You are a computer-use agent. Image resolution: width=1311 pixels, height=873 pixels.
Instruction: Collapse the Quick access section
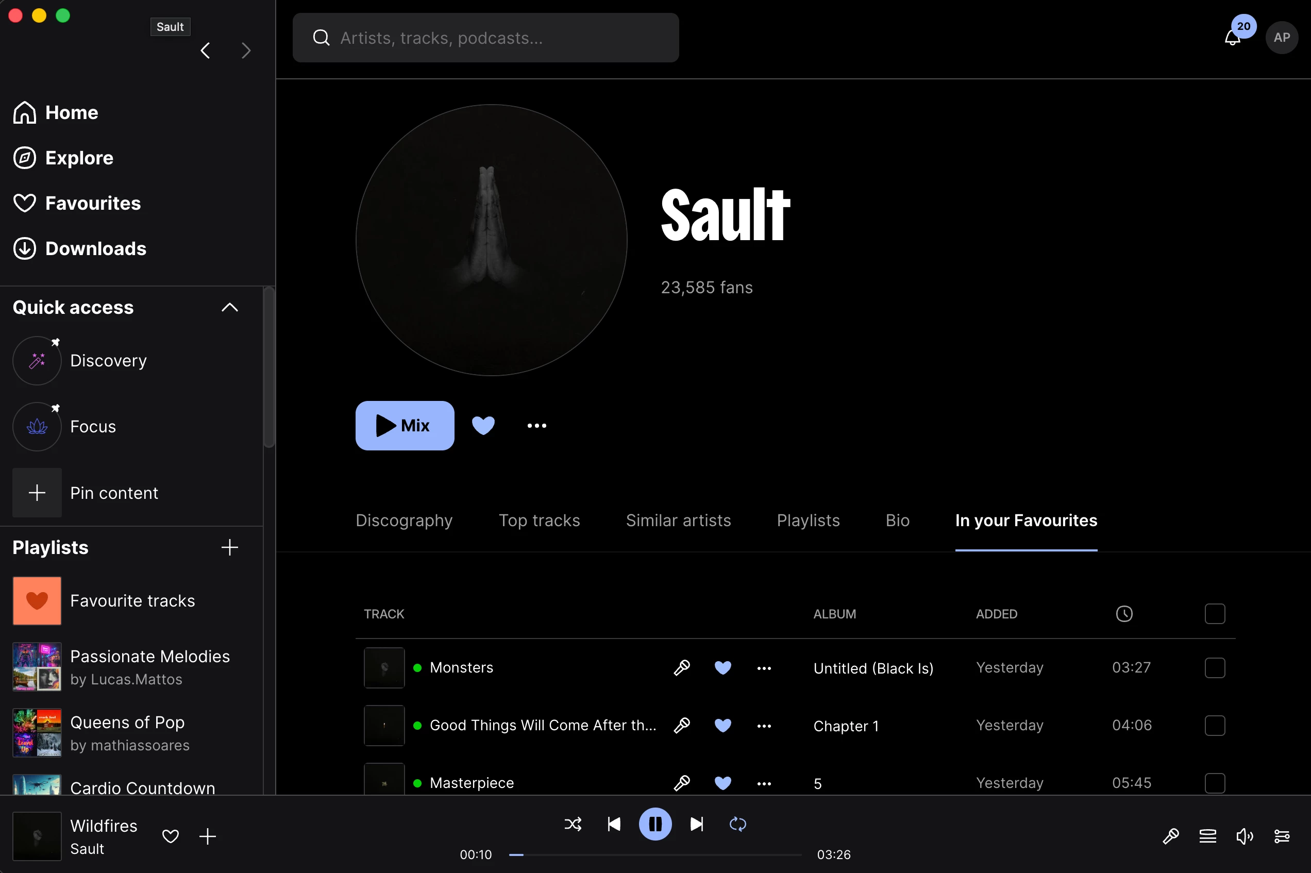[x=229, y=307]
